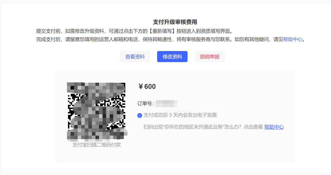
Task: Click the 订单号 label
Action: (x=146, y=104)
